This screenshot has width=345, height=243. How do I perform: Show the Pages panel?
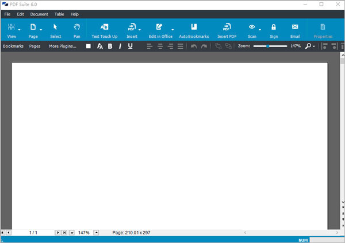(x=34, y=46)
